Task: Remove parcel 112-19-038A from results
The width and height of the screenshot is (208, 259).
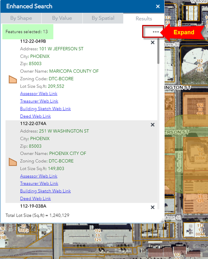Action: 153,207
